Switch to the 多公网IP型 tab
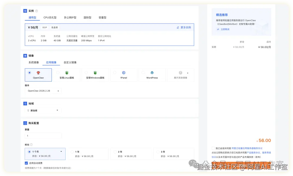 pyautogui.click(x=70, y=18)
